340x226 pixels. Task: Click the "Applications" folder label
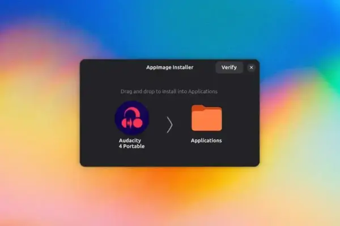pos(206,141)
